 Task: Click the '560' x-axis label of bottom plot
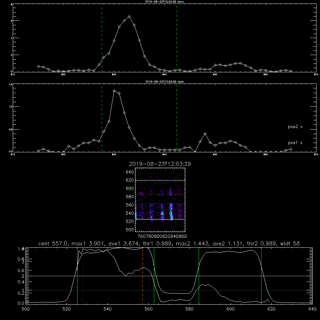point(148,309)
